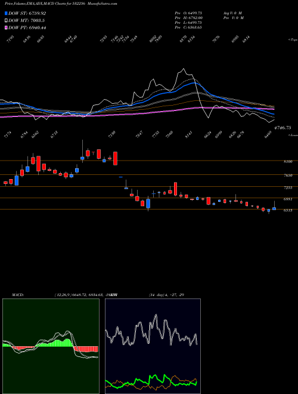Click the 6513 price level label
The image size is (298, 394).
pos(288,210)
